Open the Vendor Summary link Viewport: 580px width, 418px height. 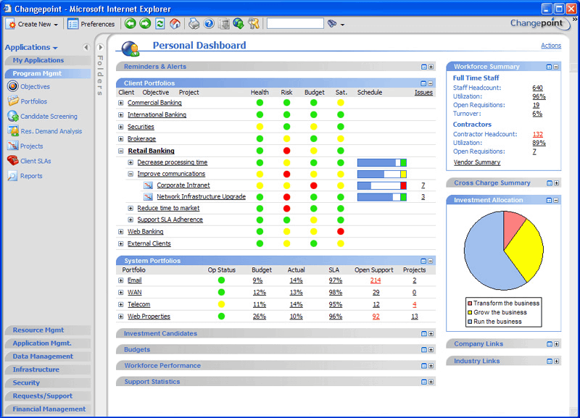(x=477, y=162)
